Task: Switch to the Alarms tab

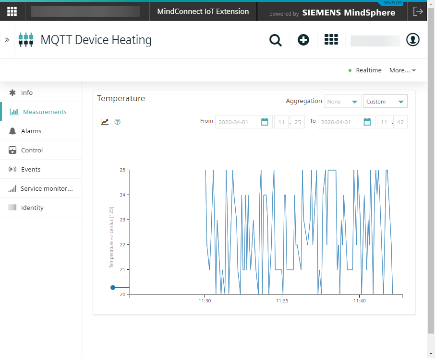Action: (31, 131)
